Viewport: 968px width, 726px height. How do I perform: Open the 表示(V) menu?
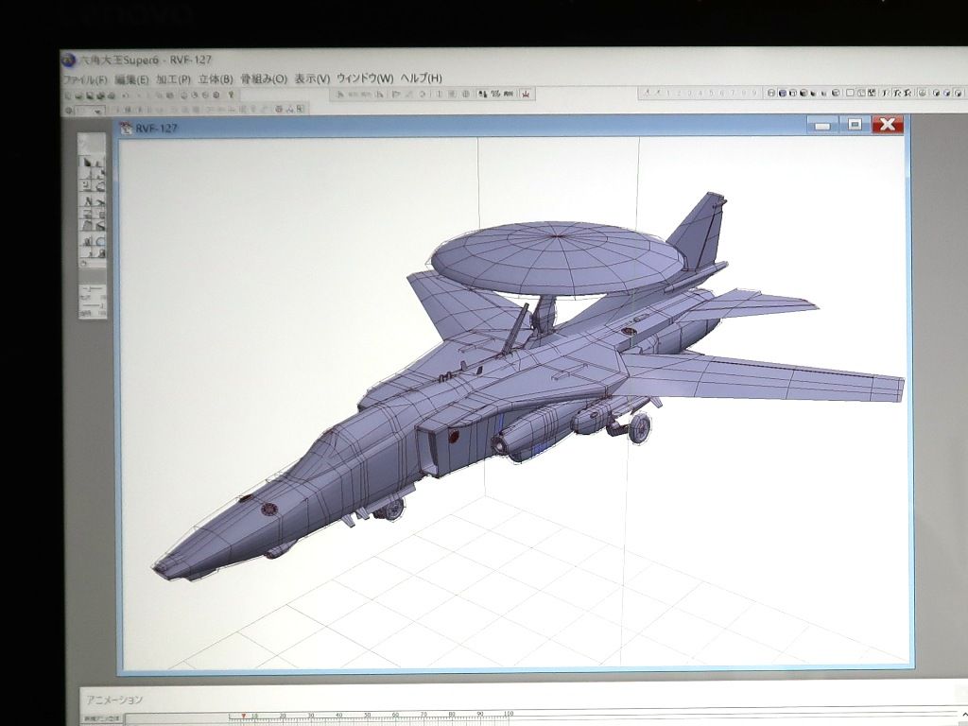(311, 78)
